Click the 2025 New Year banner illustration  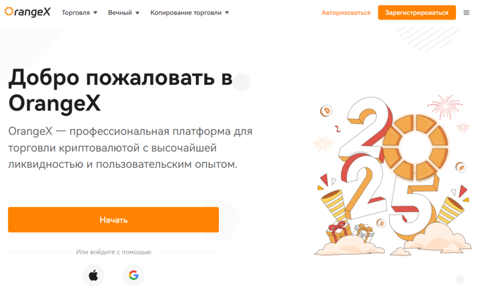coord(391,176)
